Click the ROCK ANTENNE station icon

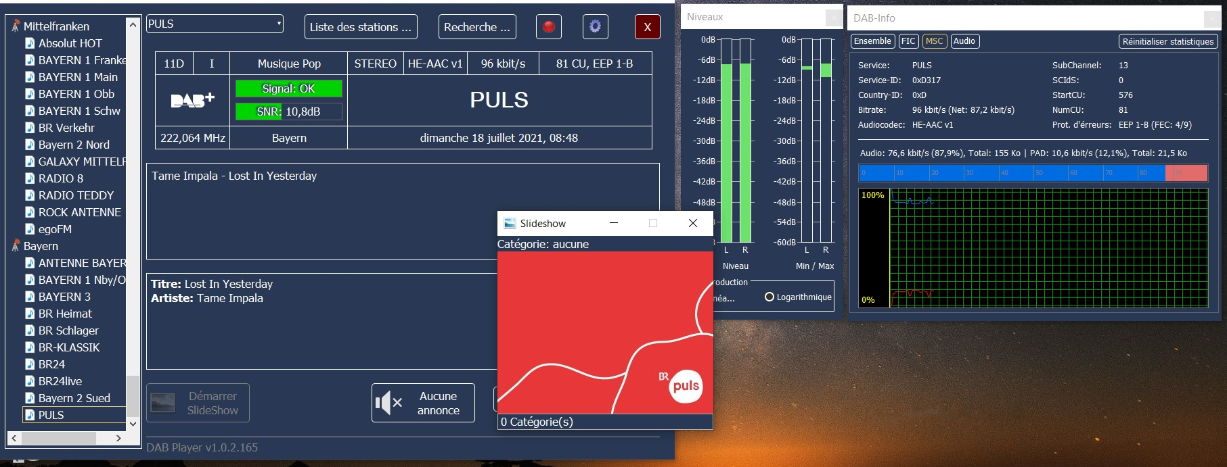tap(30, 212)
